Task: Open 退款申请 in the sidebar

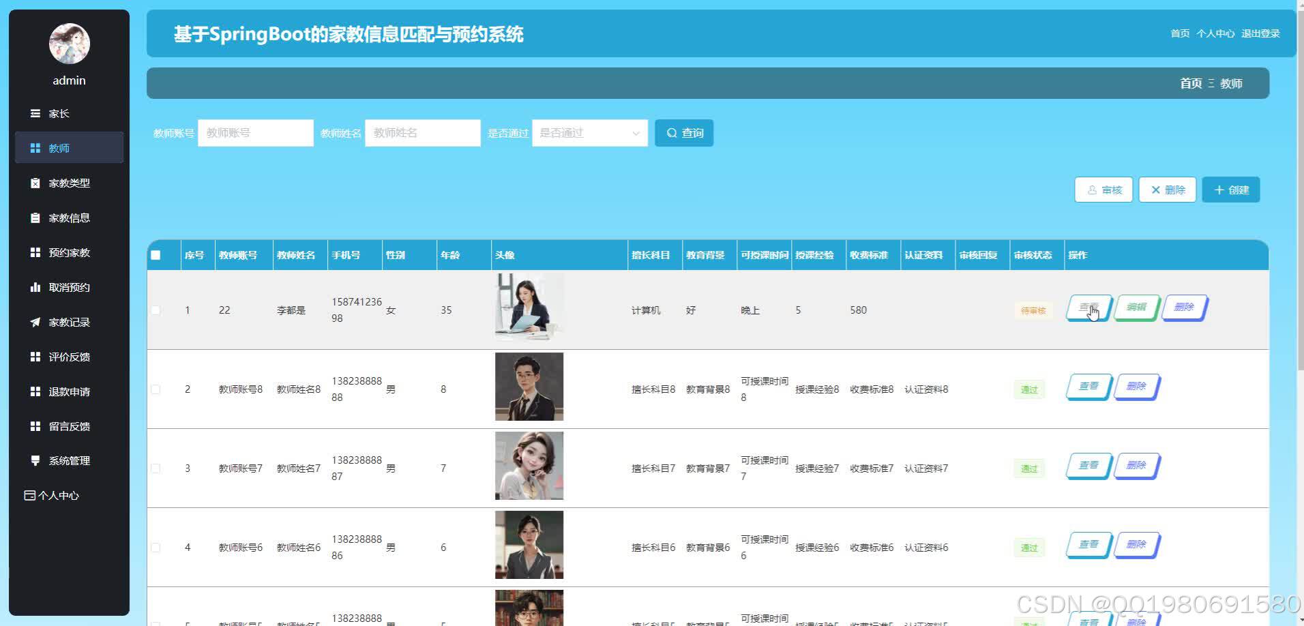Action: [x=69, y=391]
